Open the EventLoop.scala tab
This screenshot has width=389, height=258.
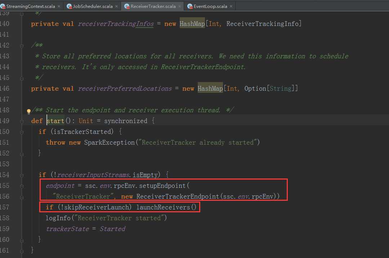(x=210, y=6)
